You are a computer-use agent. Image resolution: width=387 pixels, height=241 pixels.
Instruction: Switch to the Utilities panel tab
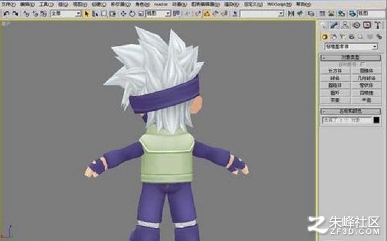point(377,25)
